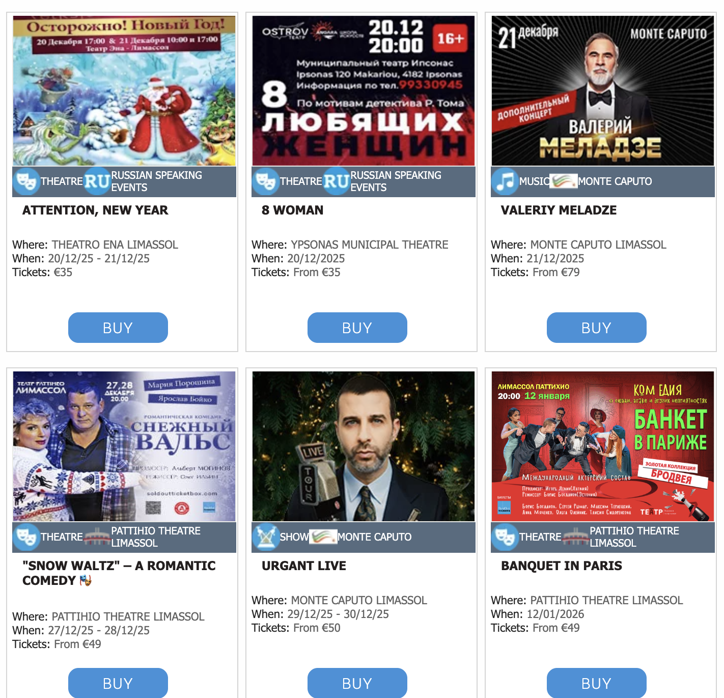Viewport: 724px width, 698px height.
Task: Click Pattihio Theatre building icon on Snow Waltz card
Action: point(97,537)
